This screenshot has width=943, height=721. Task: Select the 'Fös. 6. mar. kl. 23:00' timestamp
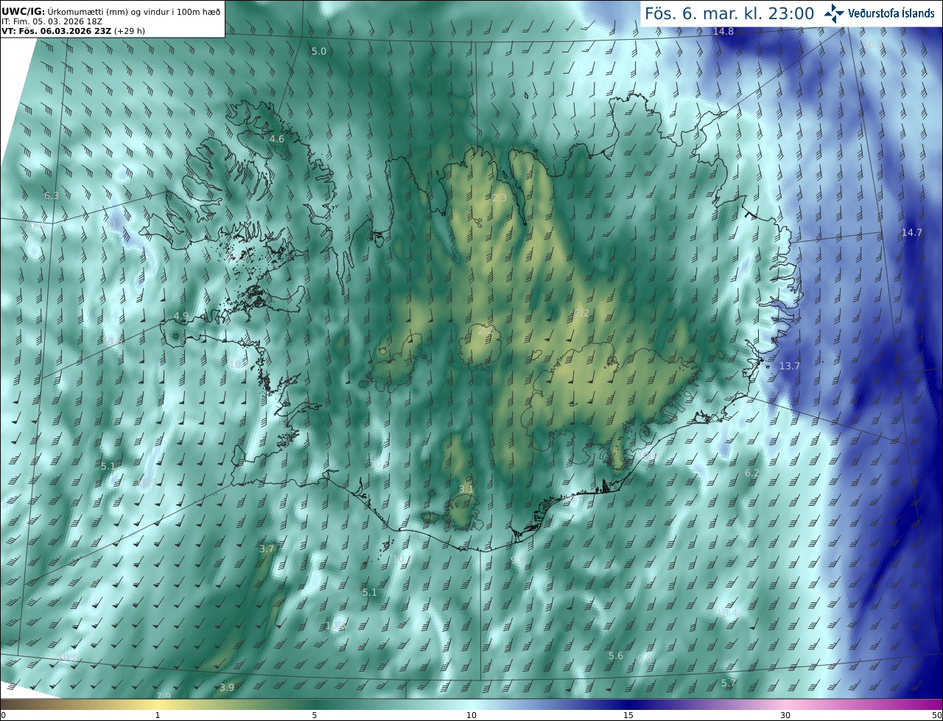click(729, 13)
